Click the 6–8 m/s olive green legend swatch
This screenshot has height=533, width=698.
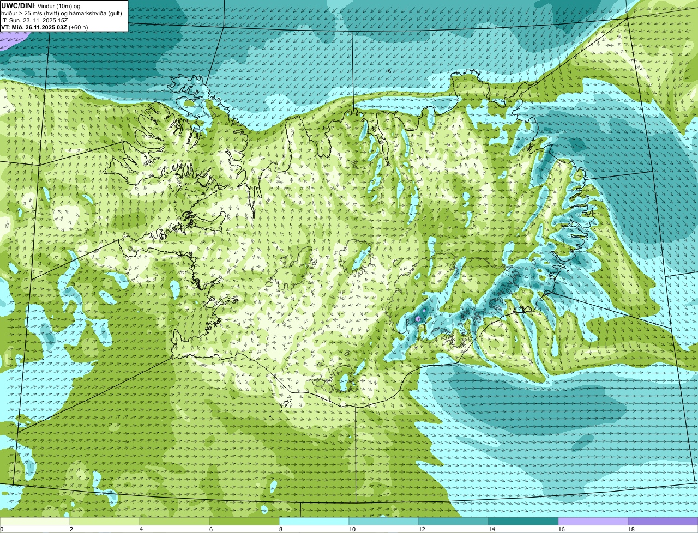point(244,522)
